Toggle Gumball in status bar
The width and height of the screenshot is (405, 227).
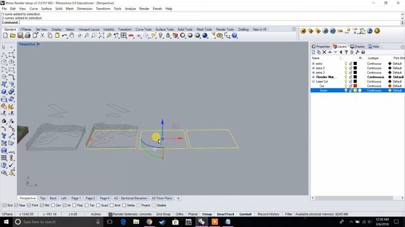coord(246,214)
